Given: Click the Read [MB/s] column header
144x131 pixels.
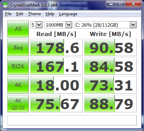Looking at the screenshot, I should 56,34.
